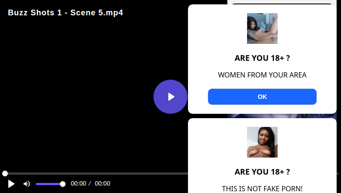Click the middle of the volume slider track
The height and width of the screenshot is (193, 341).
coord(49,184)
